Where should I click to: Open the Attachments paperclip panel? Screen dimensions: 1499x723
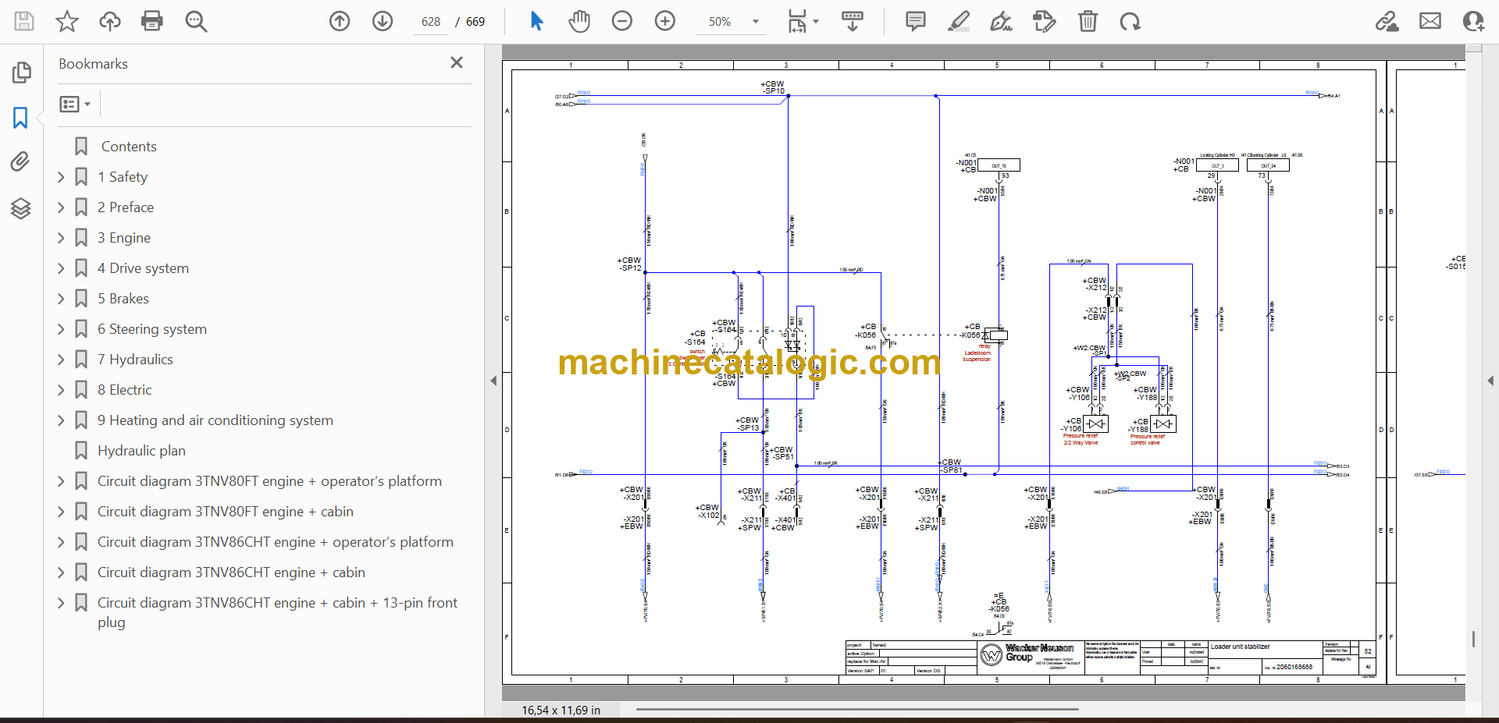[20, 161]
